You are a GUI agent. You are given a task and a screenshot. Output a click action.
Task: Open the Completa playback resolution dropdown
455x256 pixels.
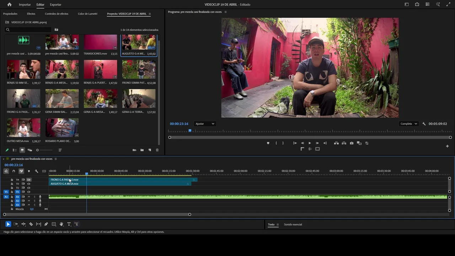(x=408, y=124)
